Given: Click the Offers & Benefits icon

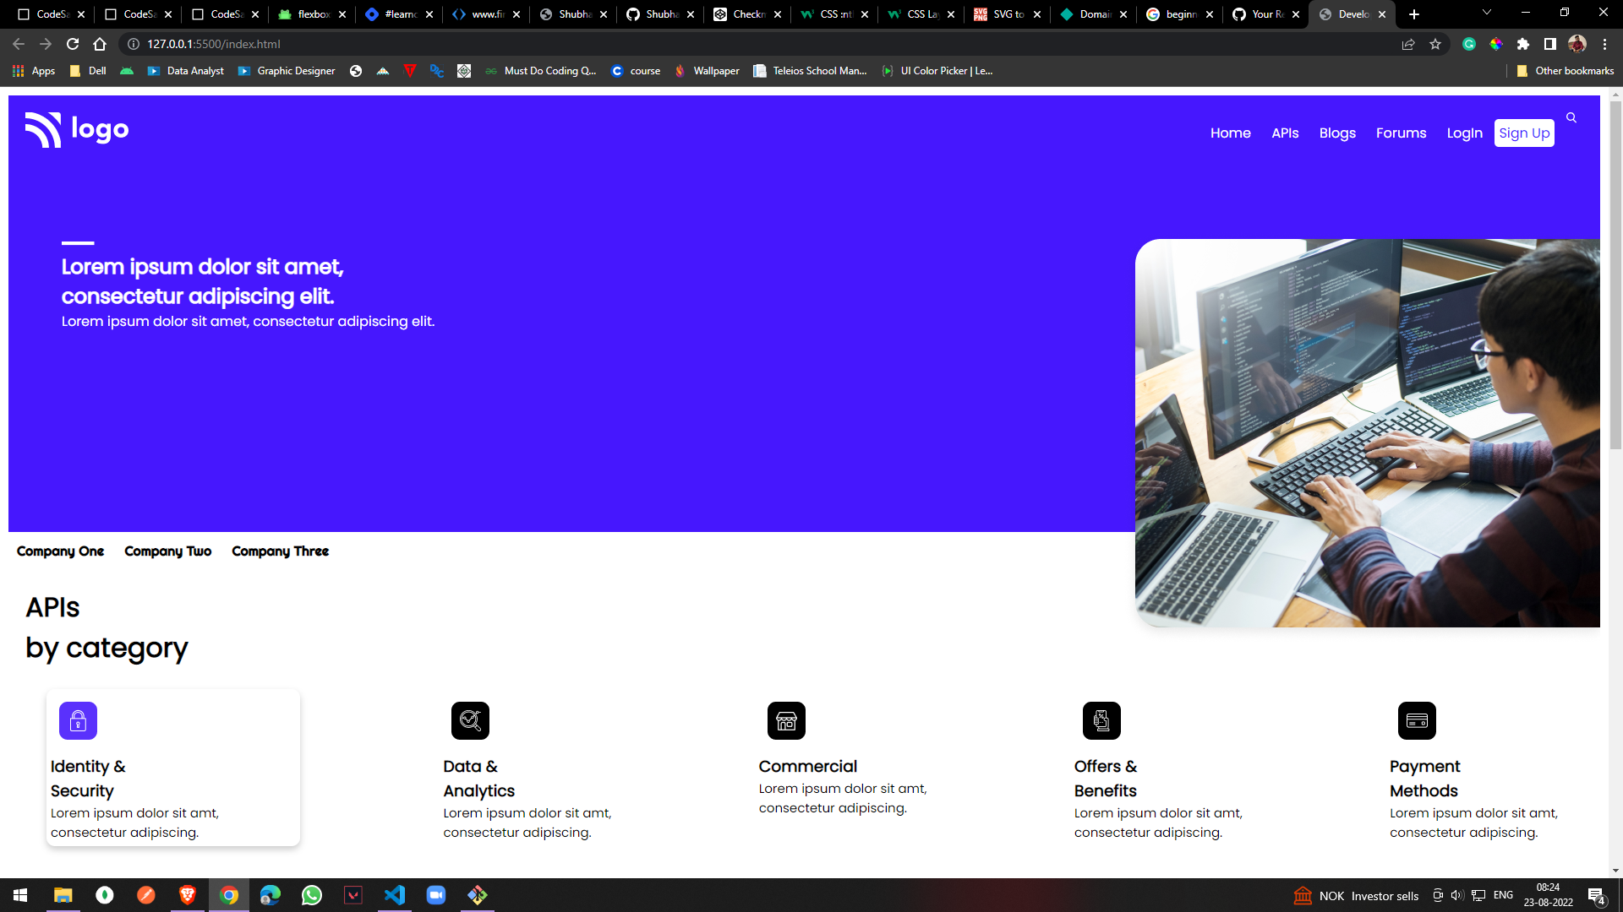Looking at the screenshot, I should pos(1101,720).
